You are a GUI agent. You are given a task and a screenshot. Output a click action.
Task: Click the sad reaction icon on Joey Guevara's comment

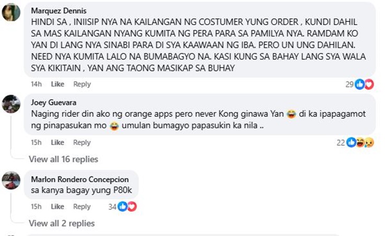pos(369,143)
